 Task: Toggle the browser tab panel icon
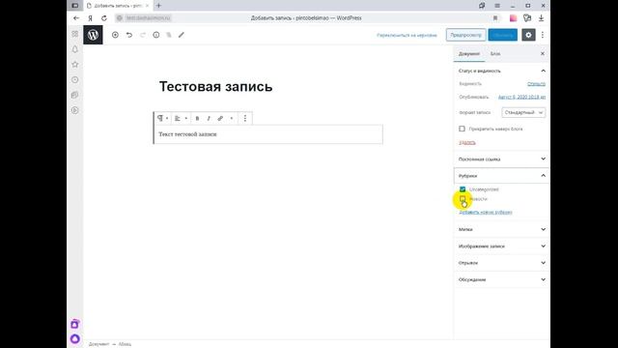click(x=75, y=6)
